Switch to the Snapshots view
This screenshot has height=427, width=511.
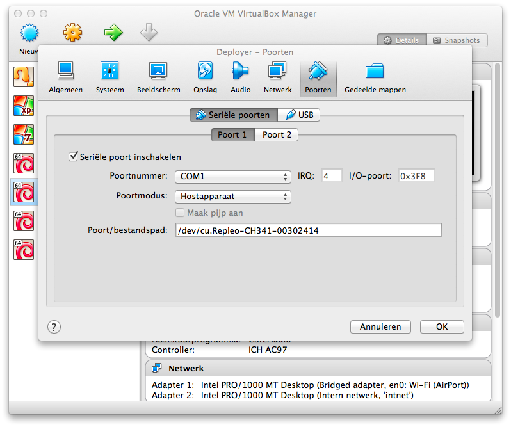457,40
